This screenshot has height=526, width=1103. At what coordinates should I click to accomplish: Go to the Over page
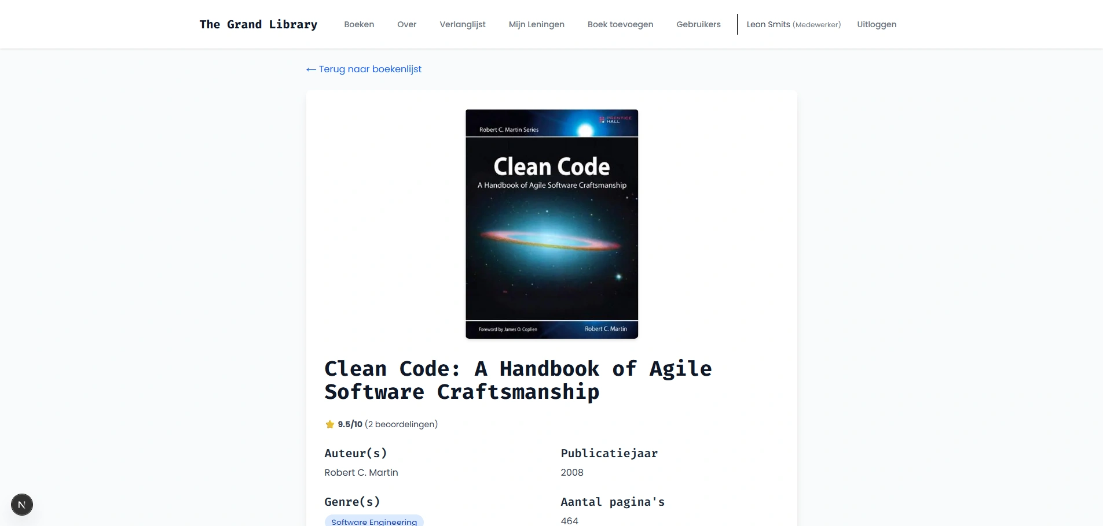406,24
